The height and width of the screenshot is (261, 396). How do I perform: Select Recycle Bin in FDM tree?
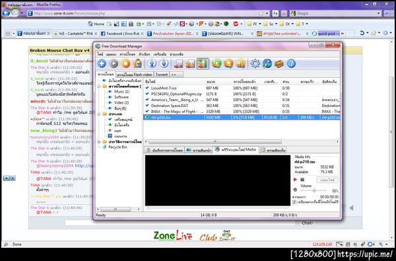(117, 147)
